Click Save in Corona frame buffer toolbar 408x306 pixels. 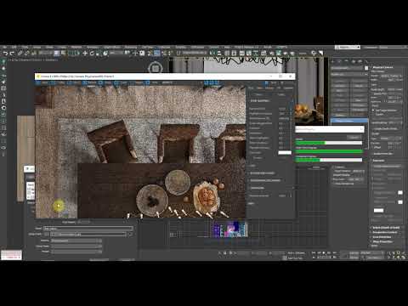click(x=42, y=82)
